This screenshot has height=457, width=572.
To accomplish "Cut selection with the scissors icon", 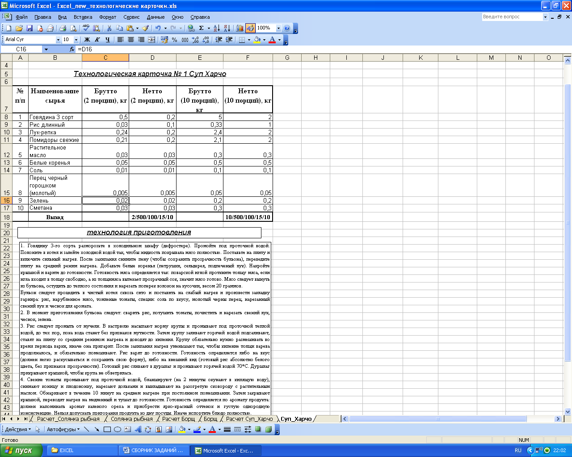I will 109,28.
